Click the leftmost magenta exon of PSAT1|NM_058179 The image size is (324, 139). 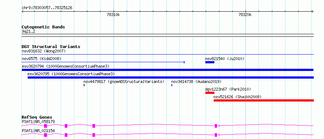click(x=46, y=126)
